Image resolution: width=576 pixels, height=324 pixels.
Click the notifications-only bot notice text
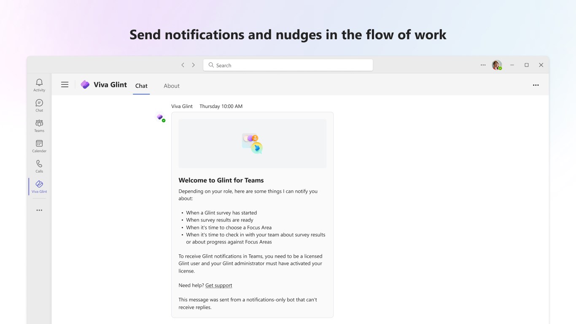[248, 303]
